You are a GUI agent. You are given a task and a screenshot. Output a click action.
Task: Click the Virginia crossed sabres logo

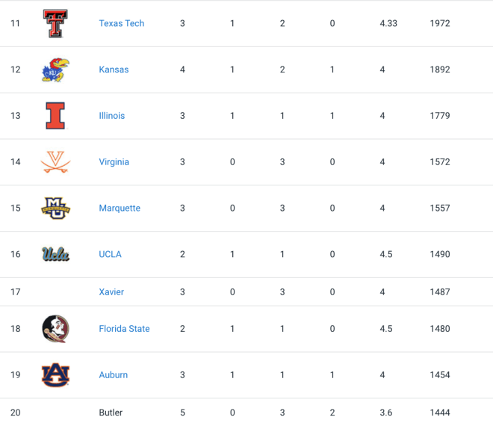pos(55,161)
